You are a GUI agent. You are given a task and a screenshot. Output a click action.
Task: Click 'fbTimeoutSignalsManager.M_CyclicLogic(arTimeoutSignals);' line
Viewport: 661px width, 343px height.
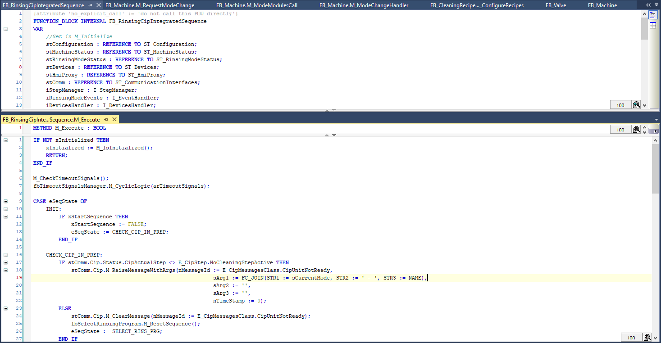[122, 186]
